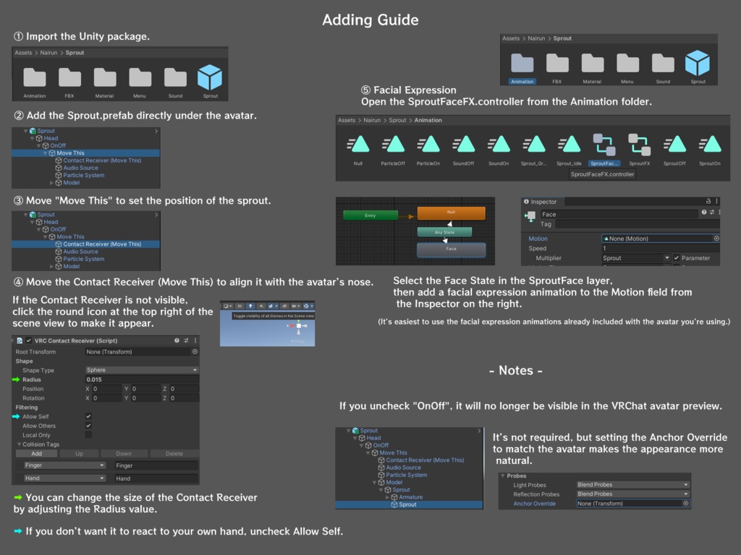This screenshot has width=741, height=555.
Task: Open the Finger collision tag dropdown
Action: click(64, 465)
